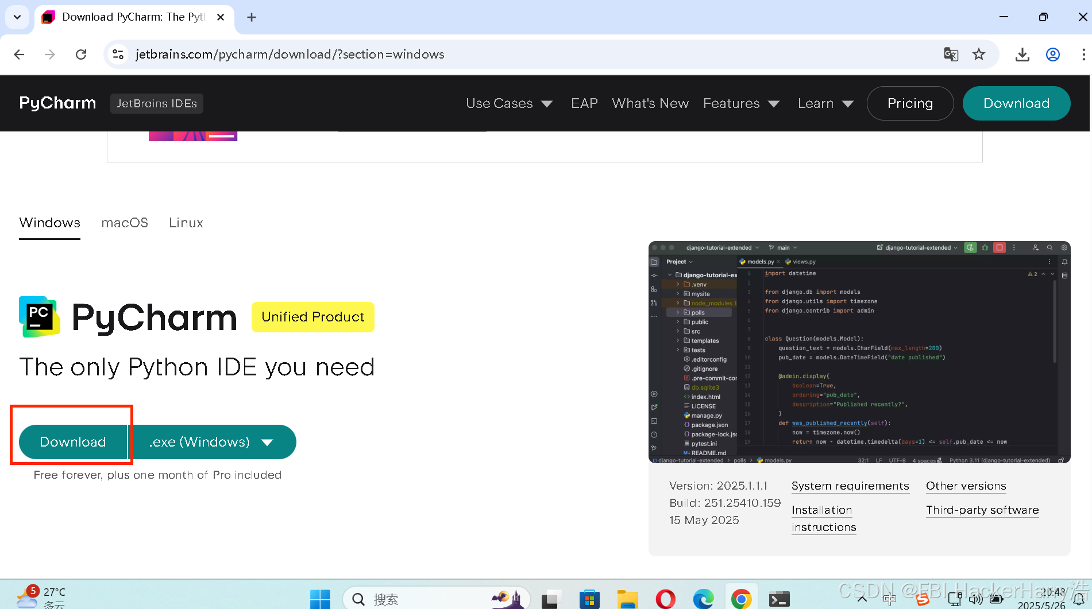Select the Download PyCharm browser tab

[x=133, y=17]
